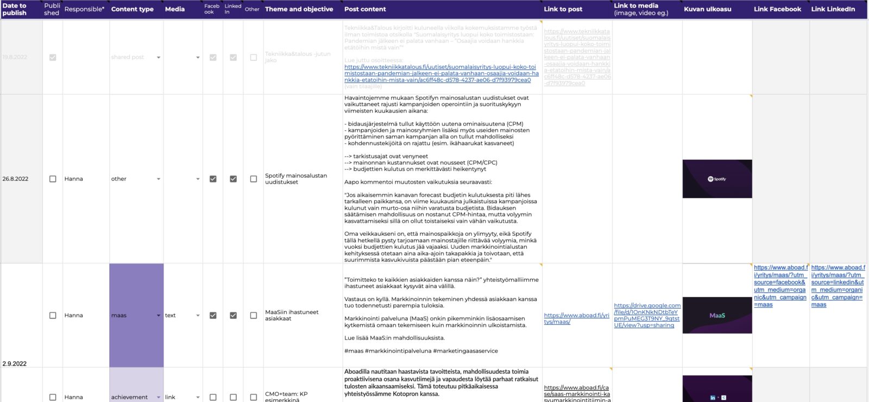
Task: Click the bottom thumbnail with LinkedIn icon
Action: (x=717, y=390)
